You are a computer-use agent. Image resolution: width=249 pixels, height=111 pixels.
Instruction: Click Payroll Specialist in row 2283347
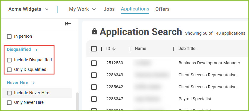[x=195, y=99]
